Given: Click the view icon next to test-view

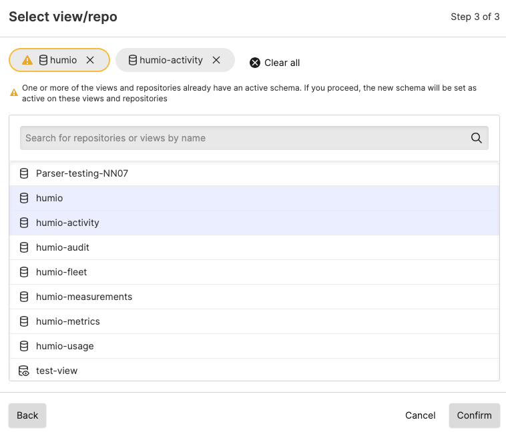Looking at the screenshot, I should tap(24, 371).
